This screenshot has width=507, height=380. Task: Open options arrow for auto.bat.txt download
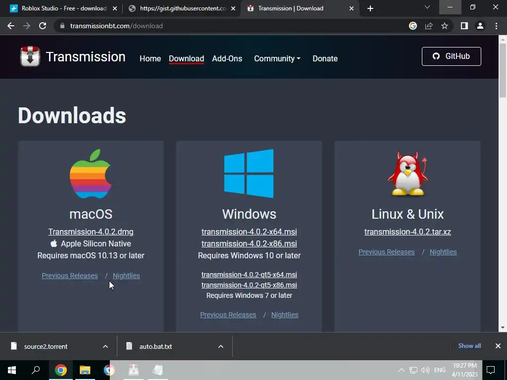(221, 346)
